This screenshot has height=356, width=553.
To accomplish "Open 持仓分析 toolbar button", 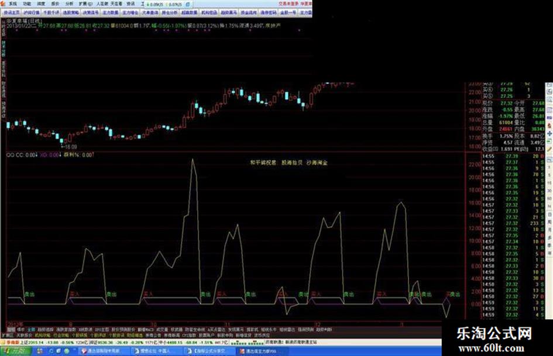I will pos(170,12).
